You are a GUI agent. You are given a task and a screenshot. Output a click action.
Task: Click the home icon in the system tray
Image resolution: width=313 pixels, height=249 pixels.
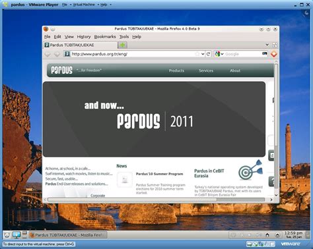point(267,235)
